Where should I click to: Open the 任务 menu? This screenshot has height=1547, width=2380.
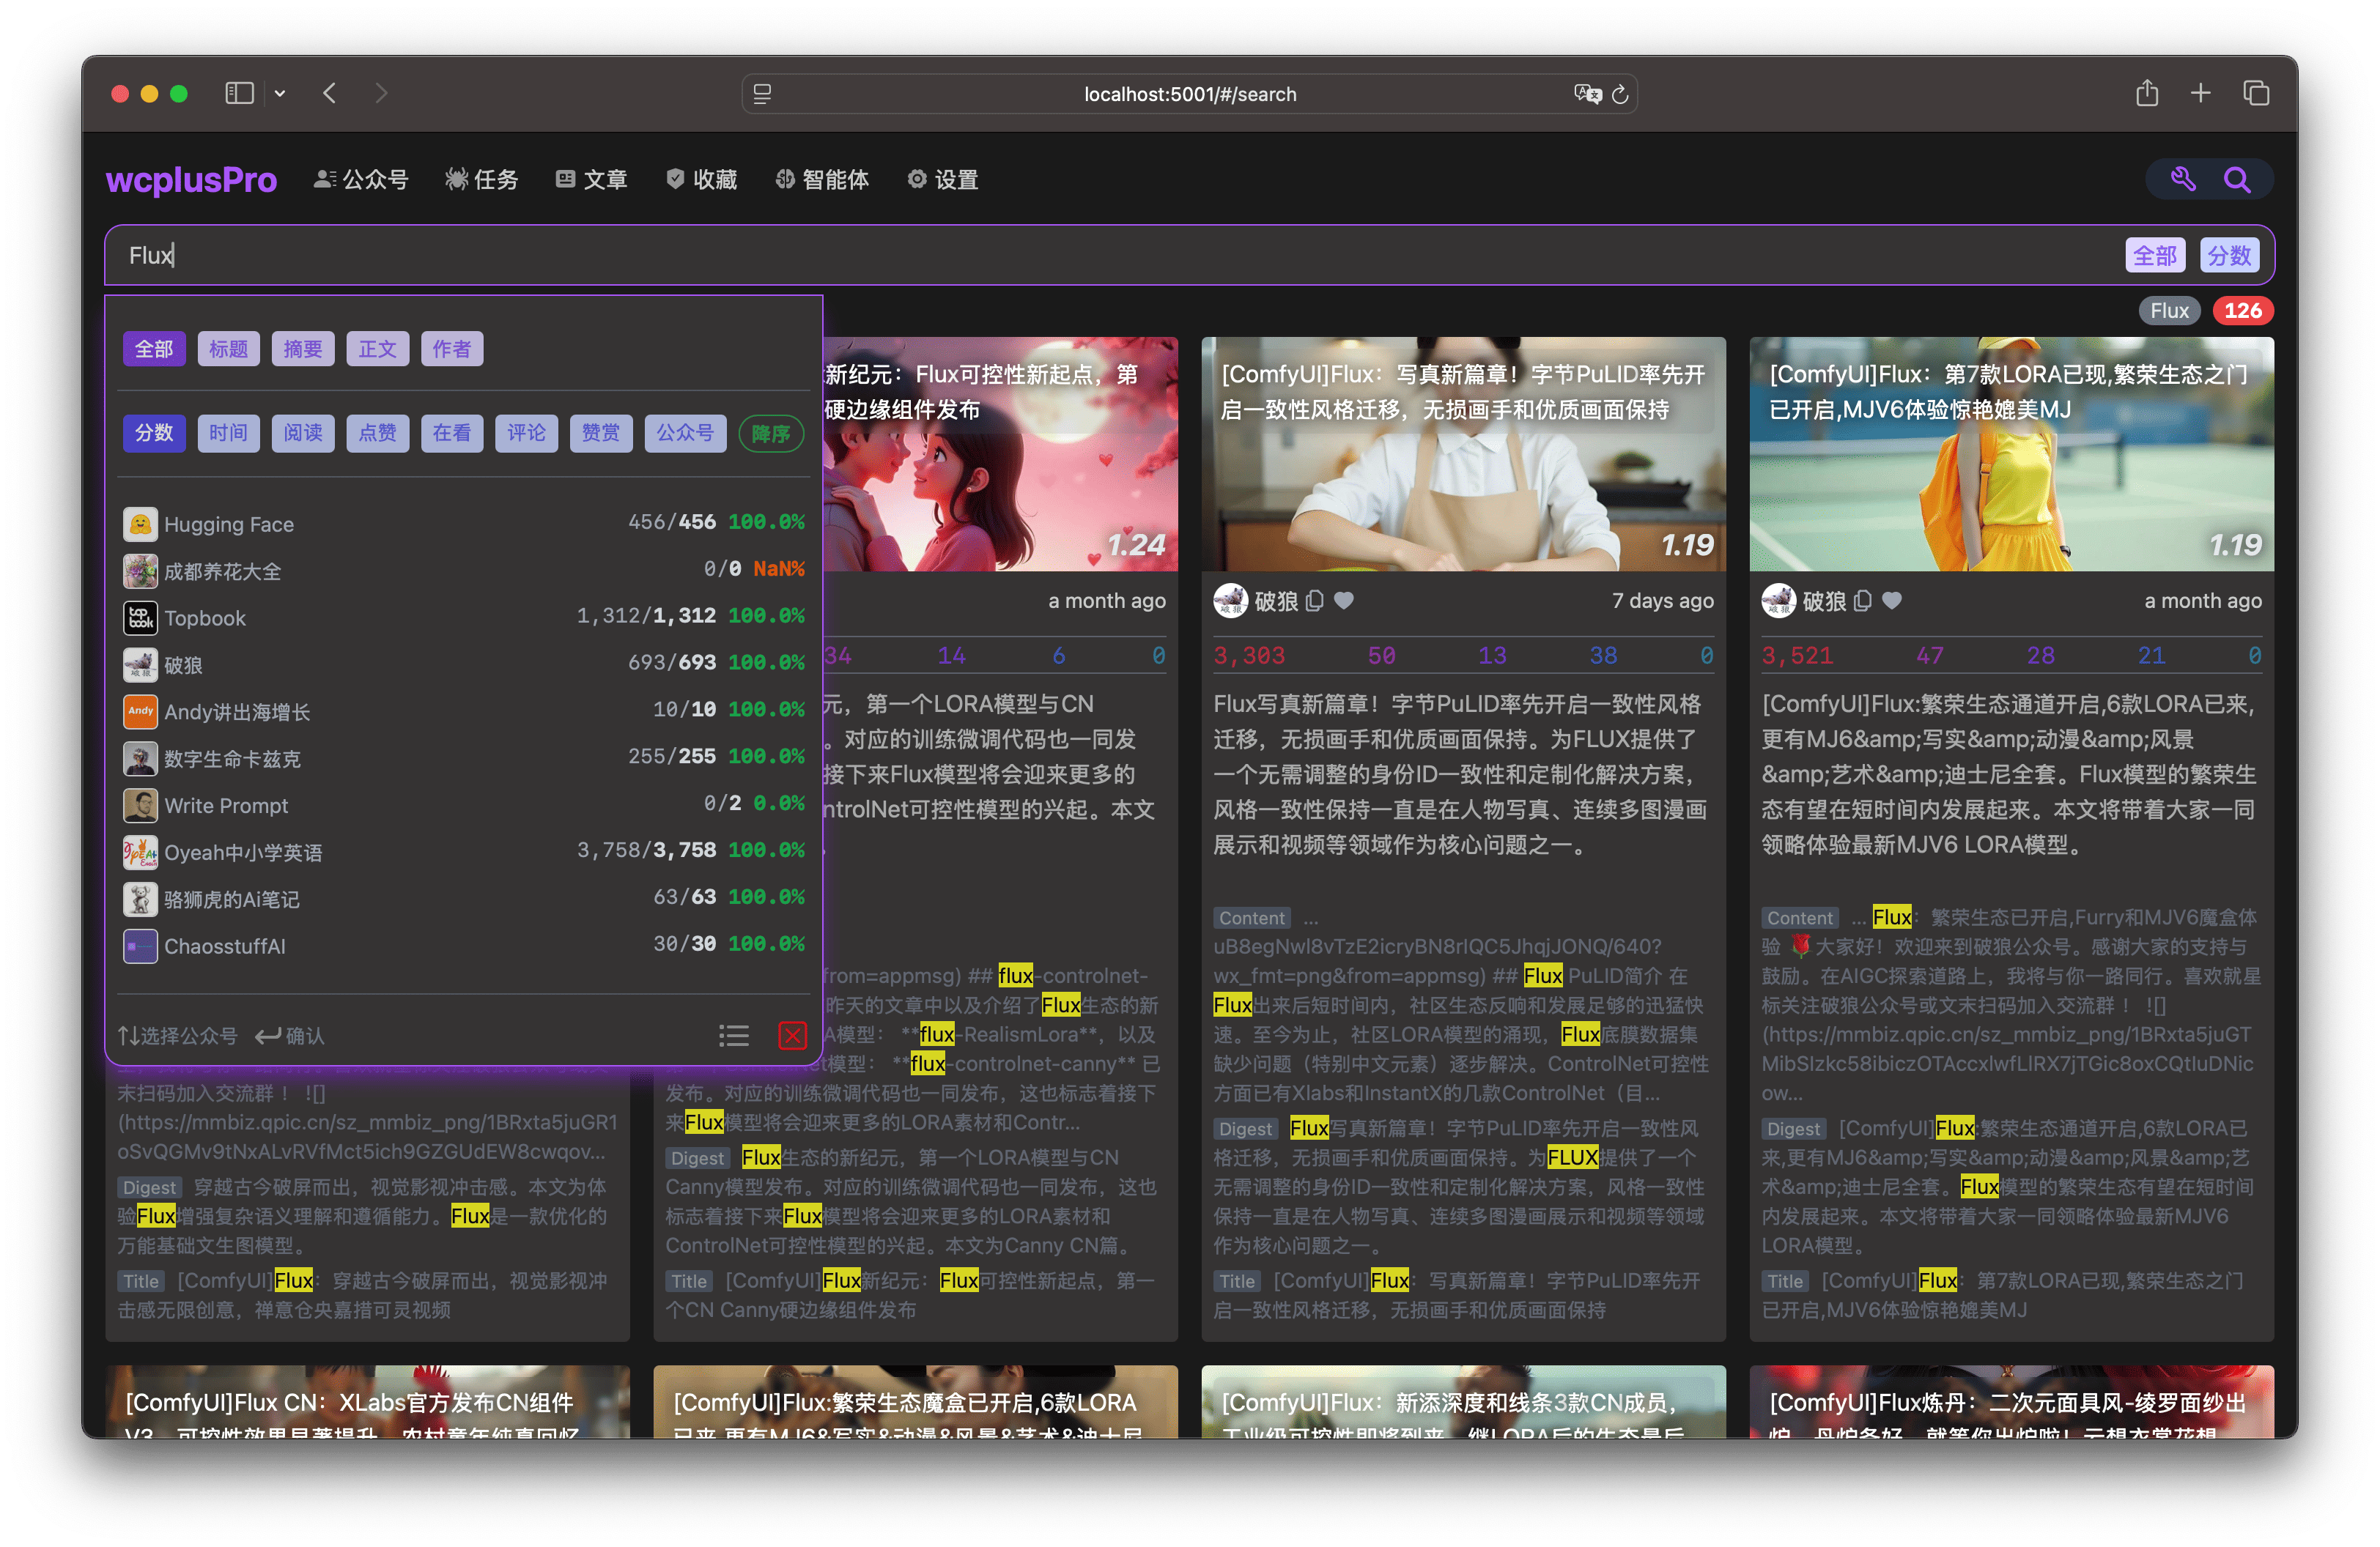(x=482, y=179)
